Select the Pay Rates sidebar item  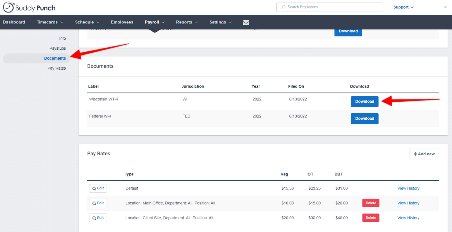(x=56, y=68)
